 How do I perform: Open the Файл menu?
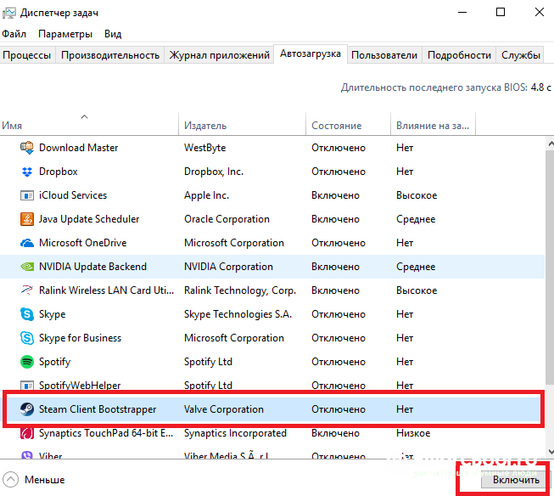(14, 34)
